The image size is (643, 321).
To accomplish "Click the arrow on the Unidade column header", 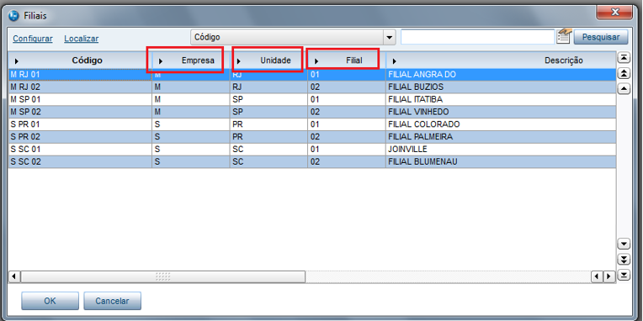I will pyautogui.click(x=239, y=61).
